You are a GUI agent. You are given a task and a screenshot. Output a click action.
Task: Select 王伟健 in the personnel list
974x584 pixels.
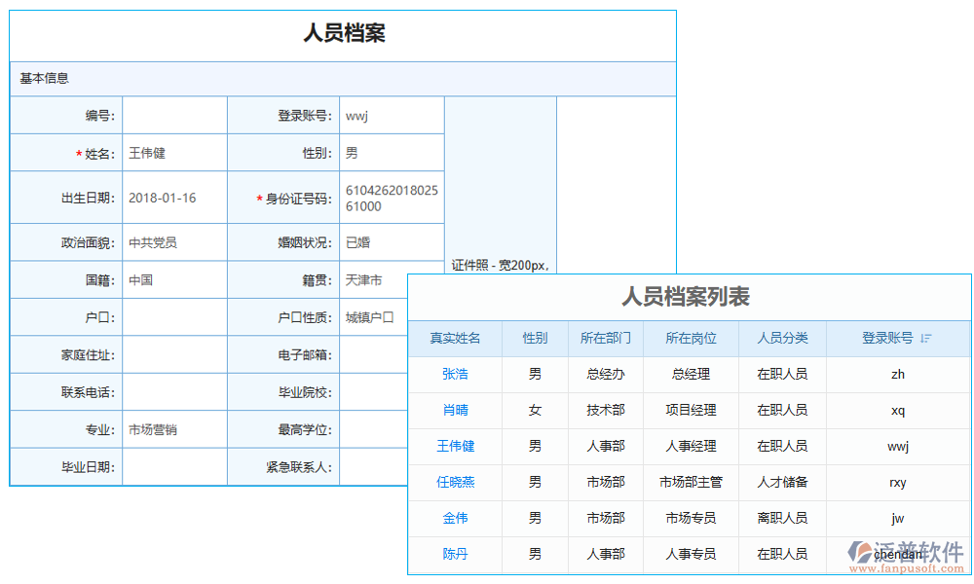point(456,446)
